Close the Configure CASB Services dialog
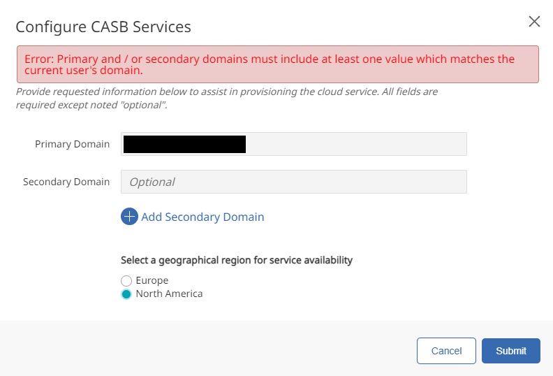 pos(534,22)
